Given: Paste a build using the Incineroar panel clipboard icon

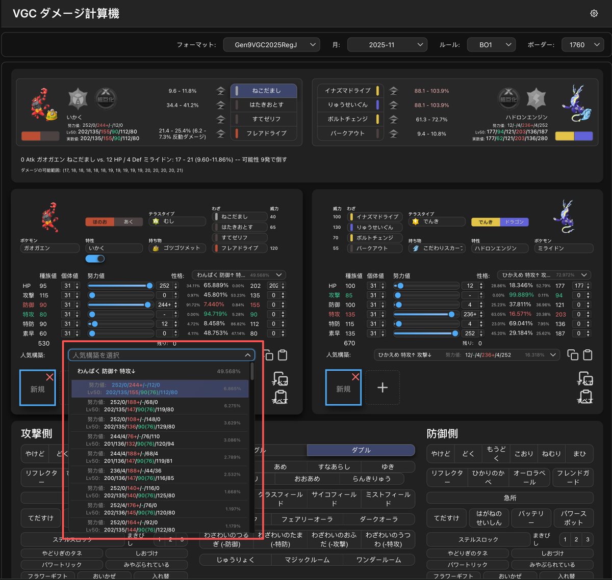Looking at the screenshot, I should [x=282, y=355].
